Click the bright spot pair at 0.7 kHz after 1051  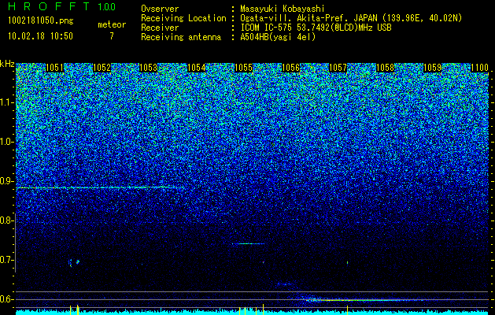[x=74, y=262]
